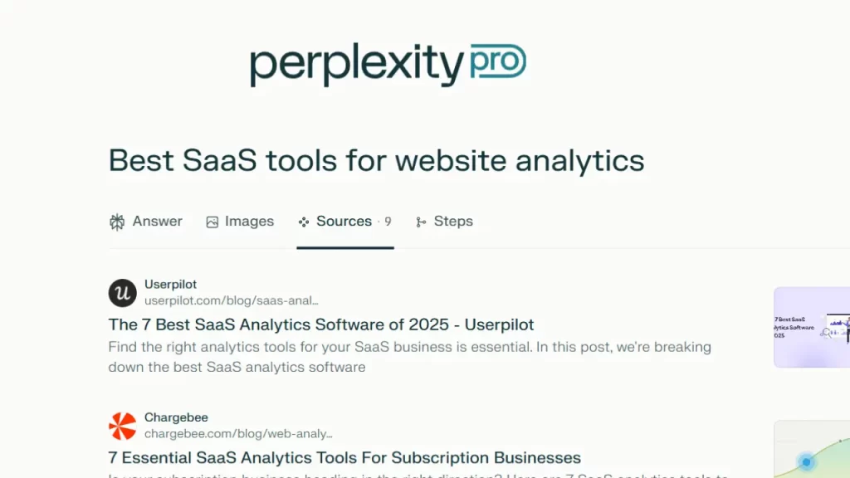
Task: Open the Chargebee article thumbnail
Action: (x=812, y=450)
